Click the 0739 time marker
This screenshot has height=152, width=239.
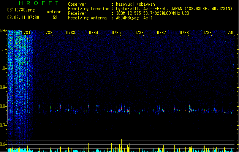coord(207,33)
